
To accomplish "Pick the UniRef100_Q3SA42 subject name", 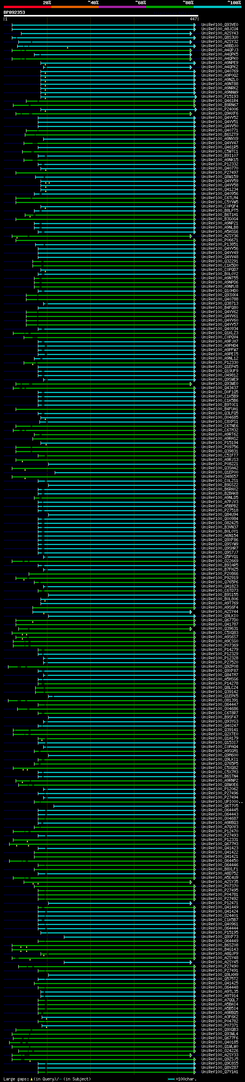I will tap(219, 468).
